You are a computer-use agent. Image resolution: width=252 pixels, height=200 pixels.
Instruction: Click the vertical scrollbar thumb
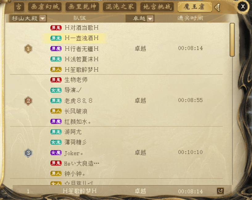click(232, 40)
